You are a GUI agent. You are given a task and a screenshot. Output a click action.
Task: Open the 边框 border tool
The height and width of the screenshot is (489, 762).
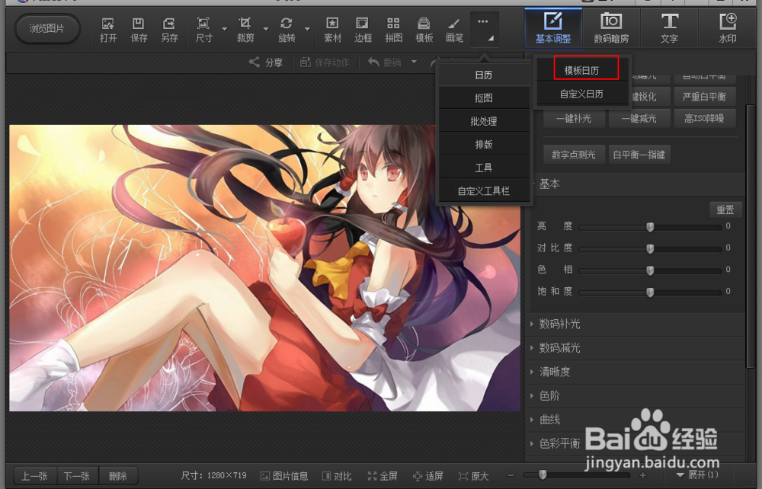363,30
